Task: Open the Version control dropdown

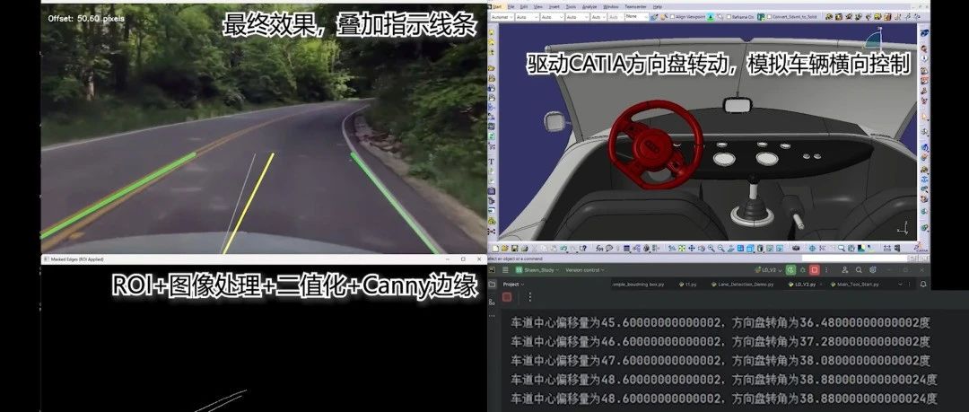Action: click(585, 269)
